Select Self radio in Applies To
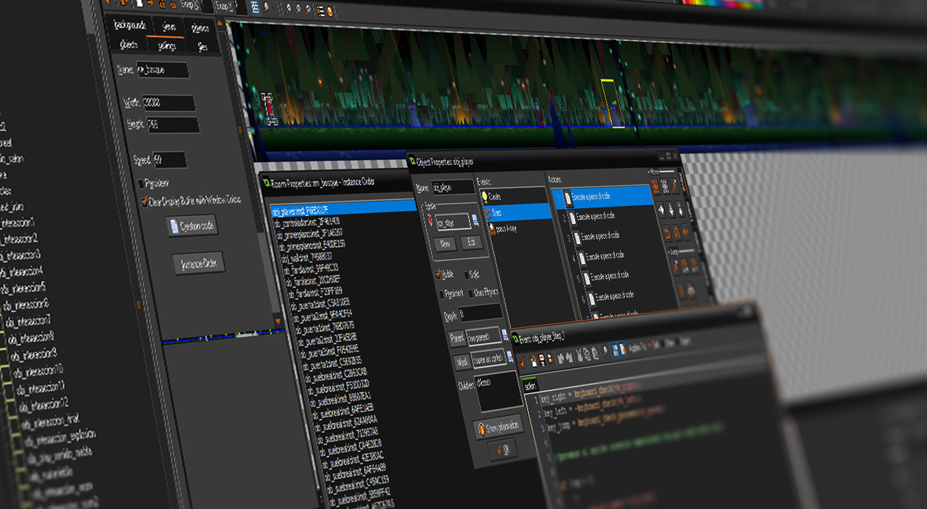This screenshot has width=927, height=509. 650,345
